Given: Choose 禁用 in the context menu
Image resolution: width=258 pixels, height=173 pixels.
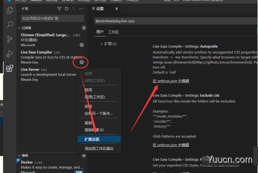Looking at the screenshot, I should click(99, 90).
